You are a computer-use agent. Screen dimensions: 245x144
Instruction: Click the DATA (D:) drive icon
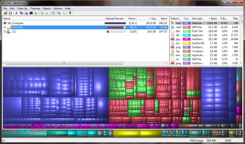coord(8,28)
